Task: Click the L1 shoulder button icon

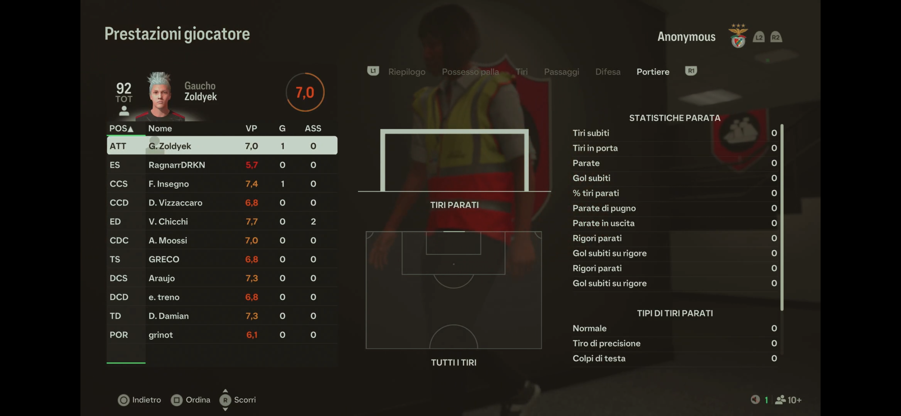Action: [x=373, y=71]
